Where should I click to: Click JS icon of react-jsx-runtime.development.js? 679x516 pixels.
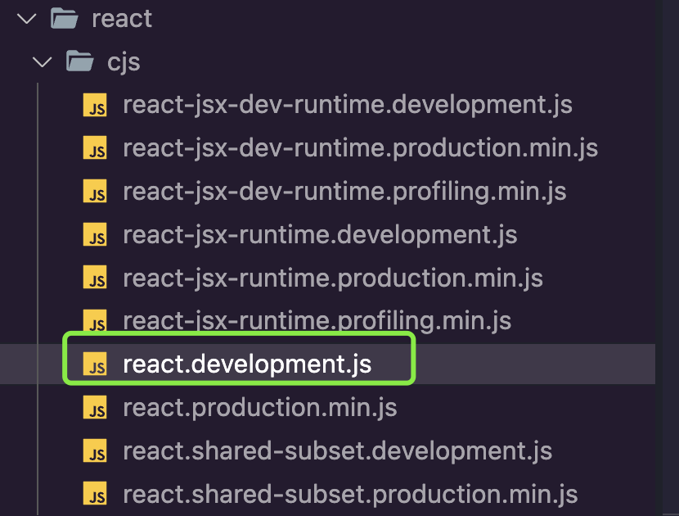[95, 234]
